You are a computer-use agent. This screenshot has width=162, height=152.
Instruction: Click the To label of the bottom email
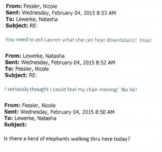8,118
